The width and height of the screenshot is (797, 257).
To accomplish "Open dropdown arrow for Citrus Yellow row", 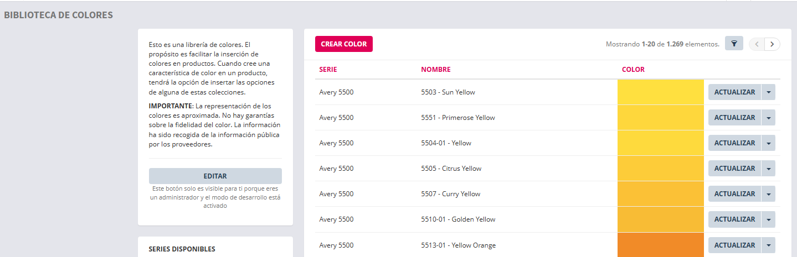I will click(x=768, y=169).
